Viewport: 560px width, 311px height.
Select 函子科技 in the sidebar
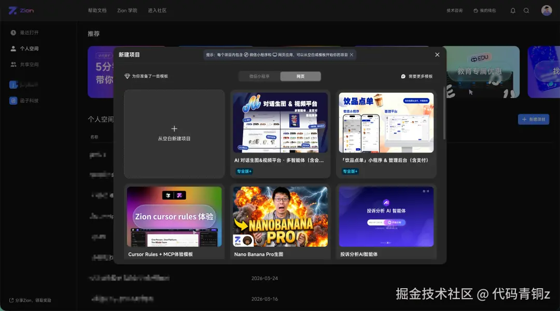(x=29, y=101)
